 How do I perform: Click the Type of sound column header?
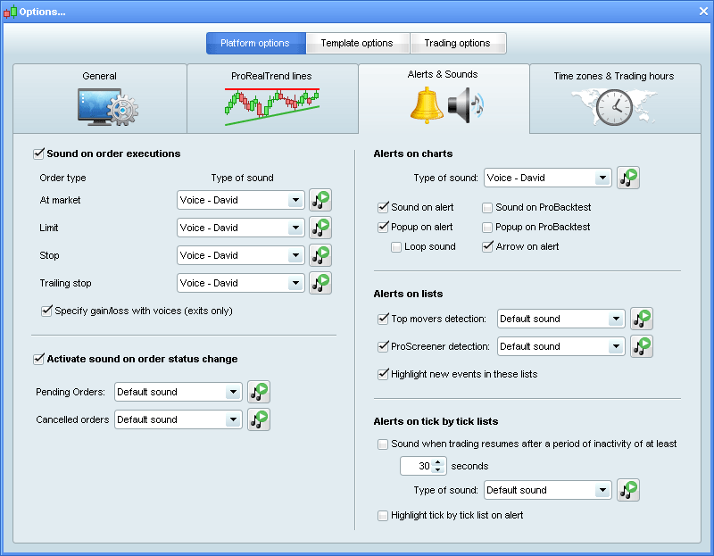(x=242, y=178)
